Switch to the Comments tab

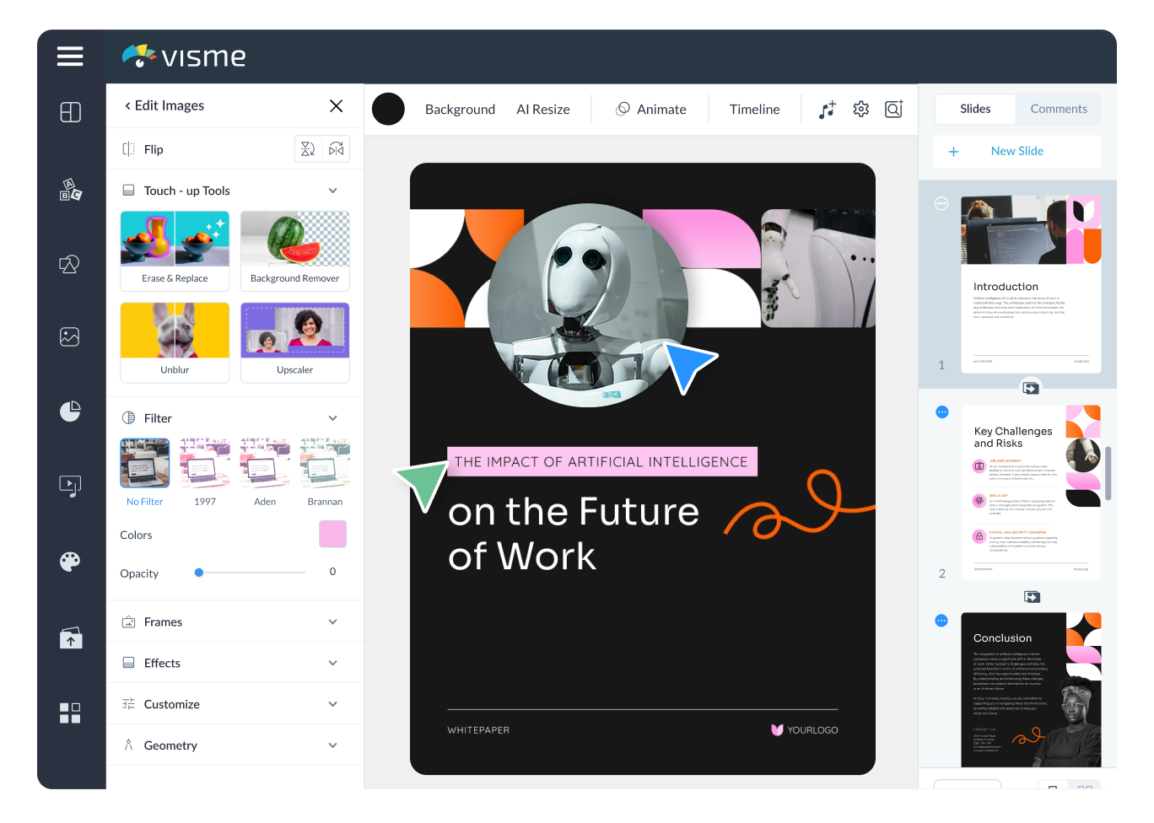tap(1058, 109)
